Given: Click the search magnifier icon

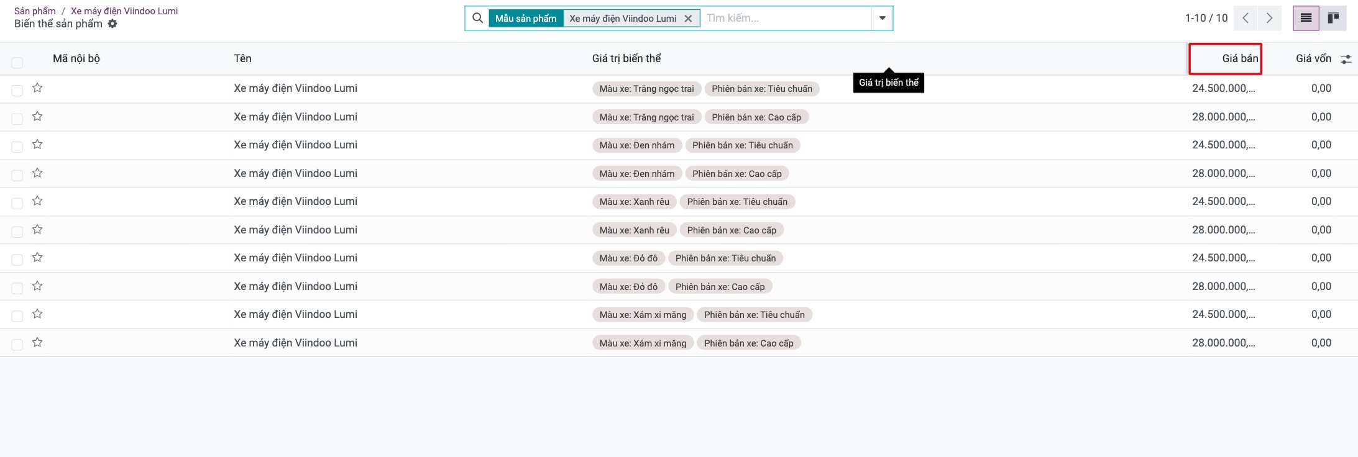Looking at the screenshot, I should (477, 18).
